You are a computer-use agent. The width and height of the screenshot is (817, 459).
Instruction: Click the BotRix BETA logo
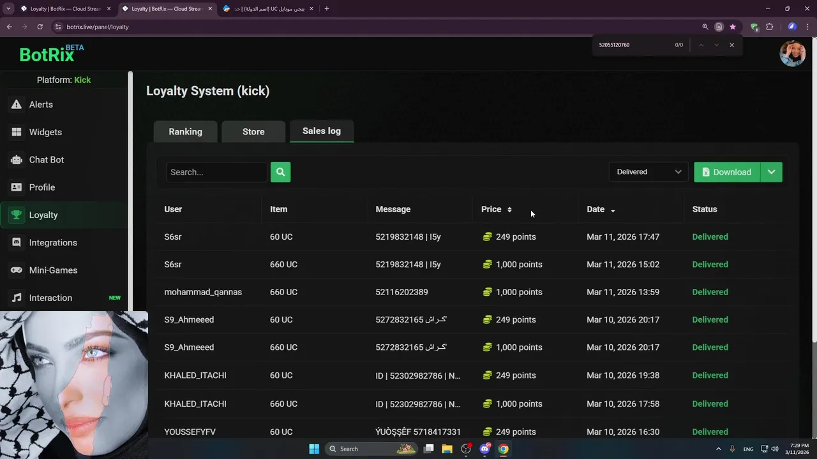(51, 54)
